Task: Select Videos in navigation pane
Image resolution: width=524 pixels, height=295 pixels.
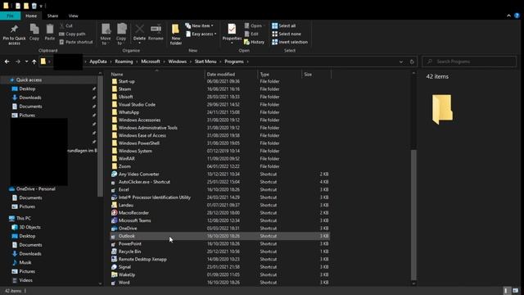Action: pos(25,280)
